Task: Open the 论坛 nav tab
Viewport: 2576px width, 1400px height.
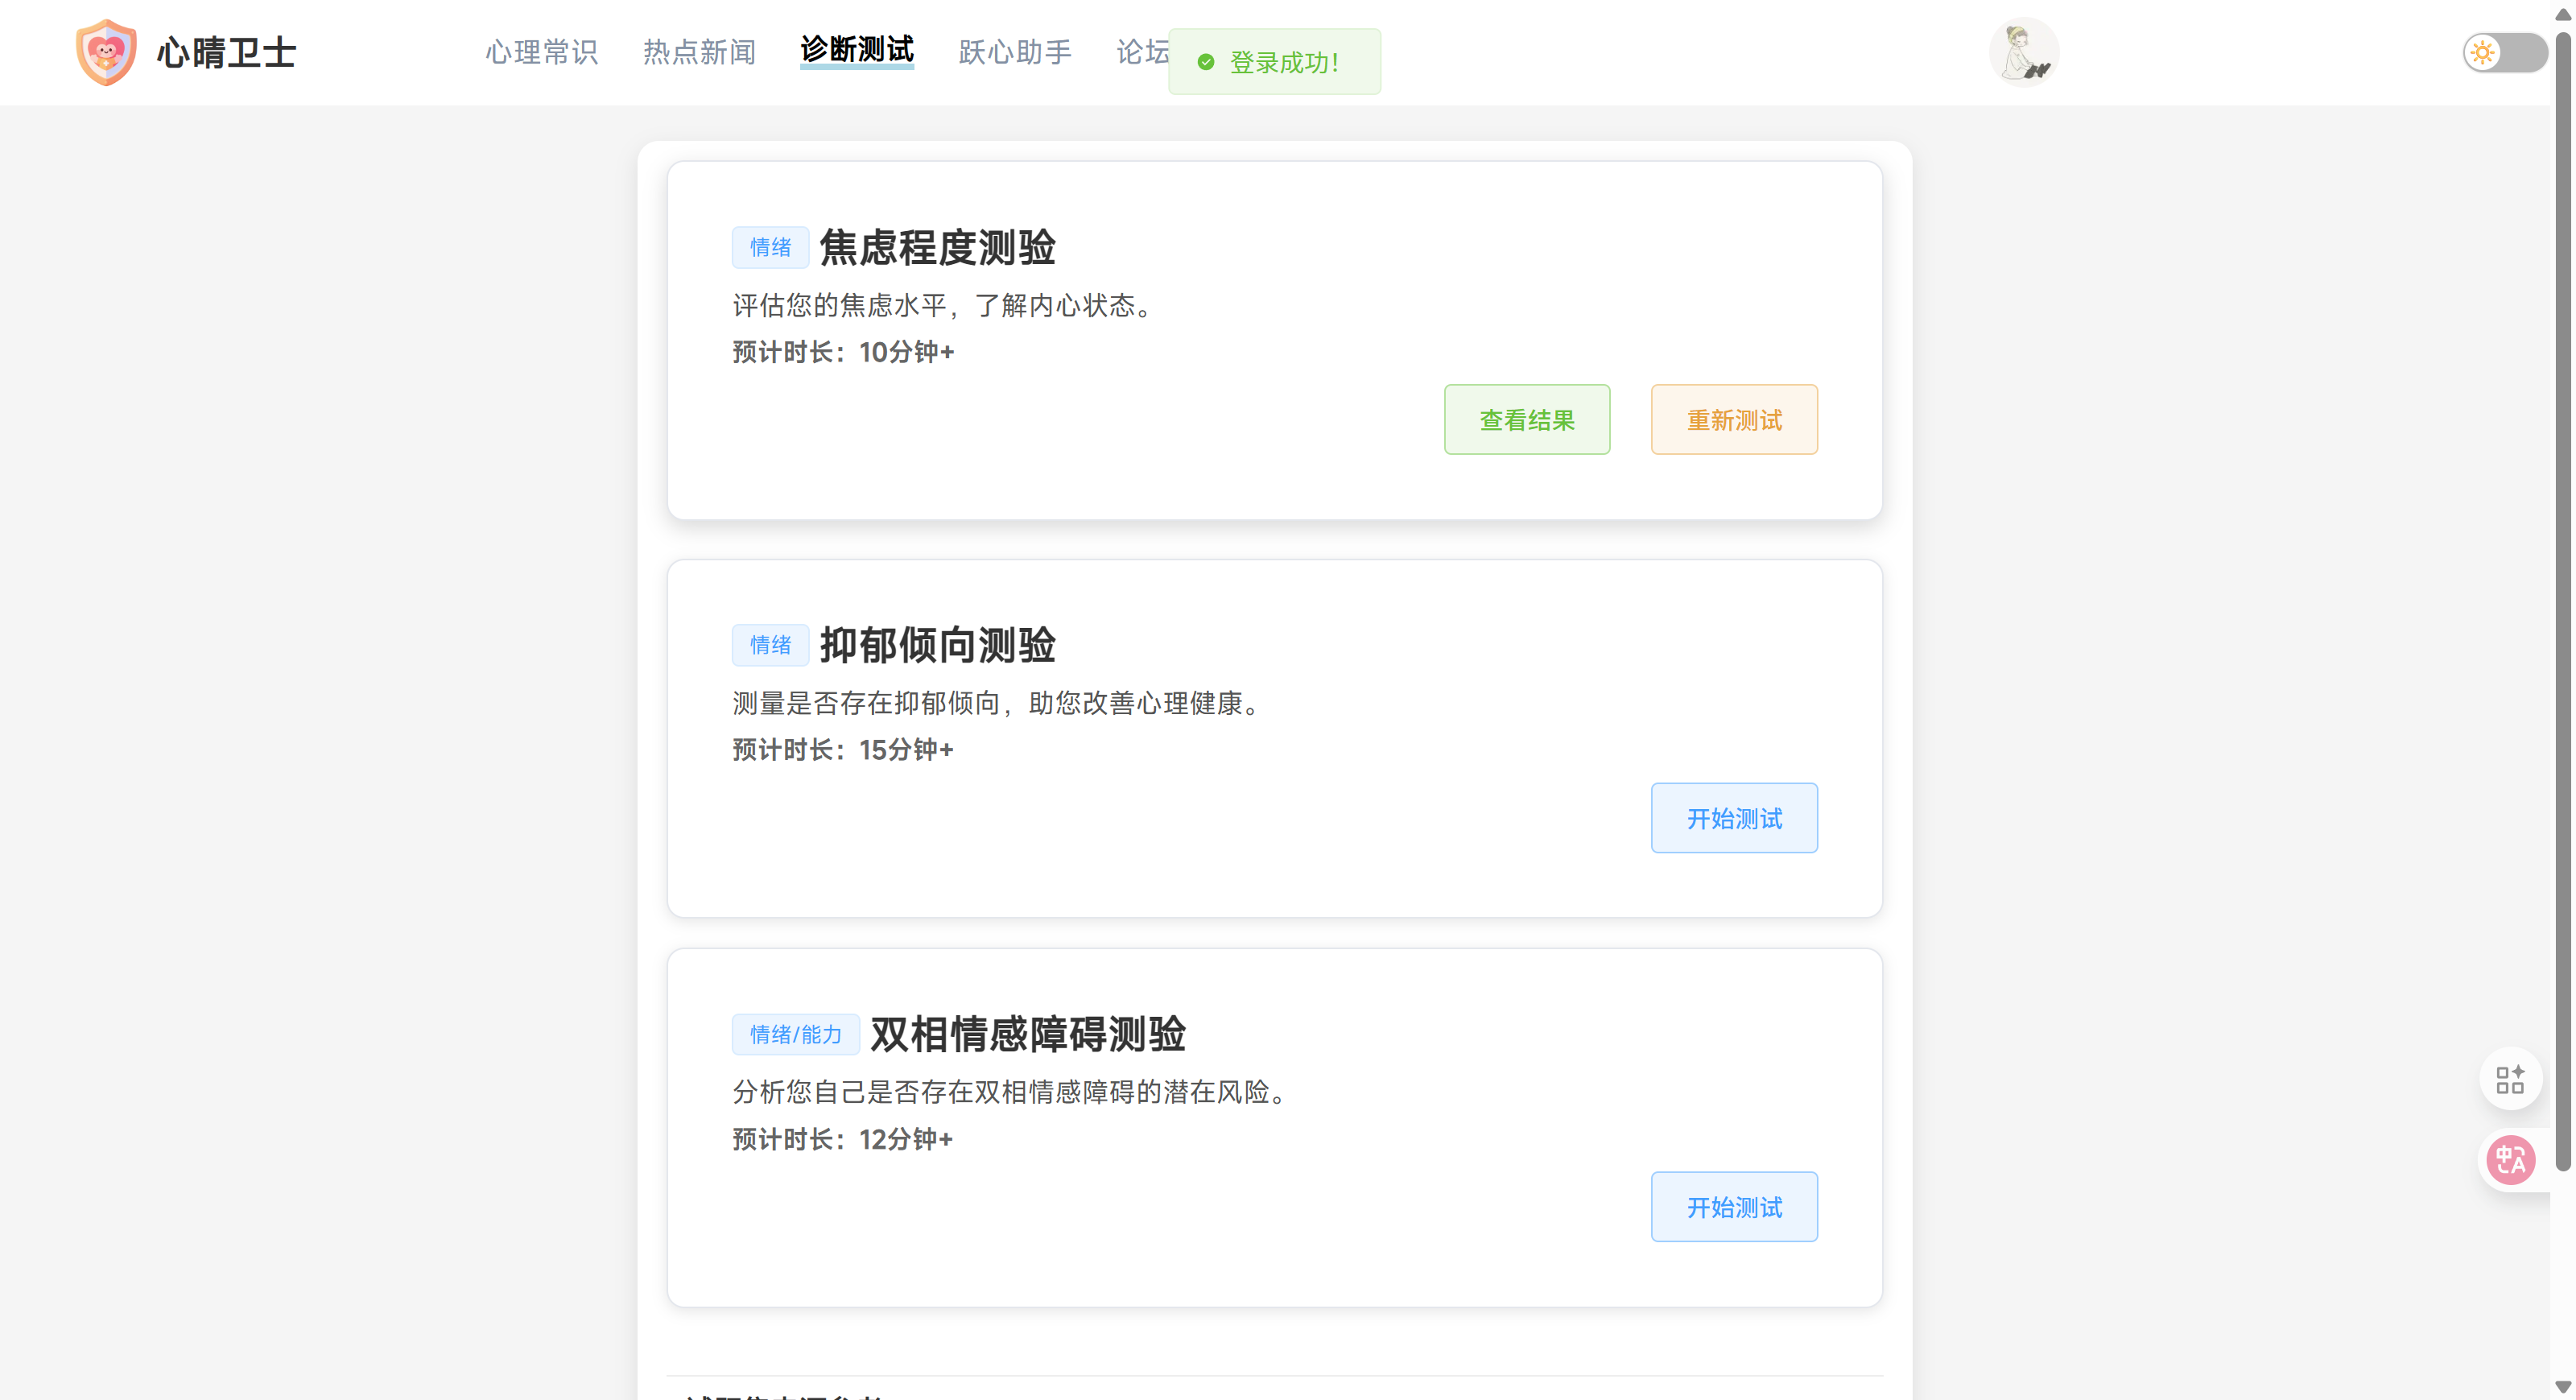Action: point(1142,52)
